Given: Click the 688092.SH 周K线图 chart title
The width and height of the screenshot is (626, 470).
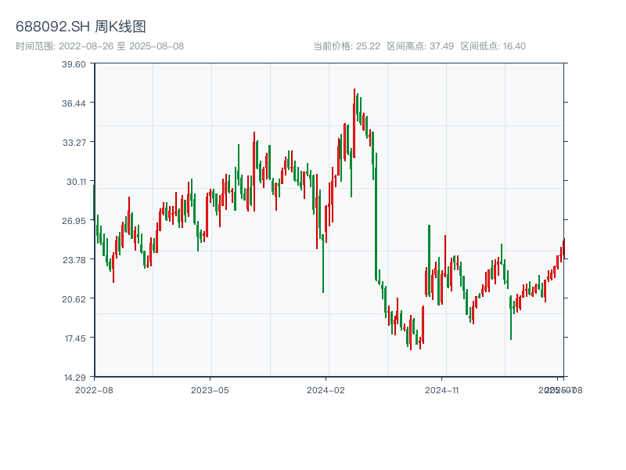Looking at the screenshot, I should click(x=81, y=27).
